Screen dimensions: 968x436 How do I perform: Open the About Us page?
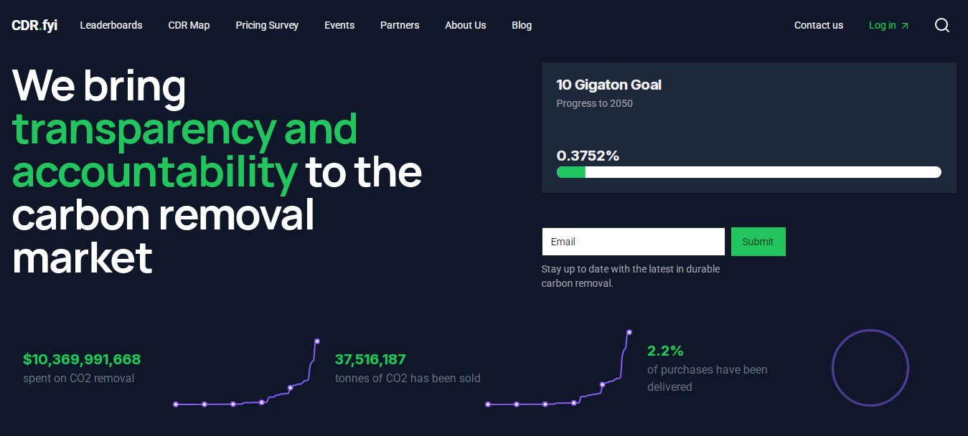[x=465, y=25]
